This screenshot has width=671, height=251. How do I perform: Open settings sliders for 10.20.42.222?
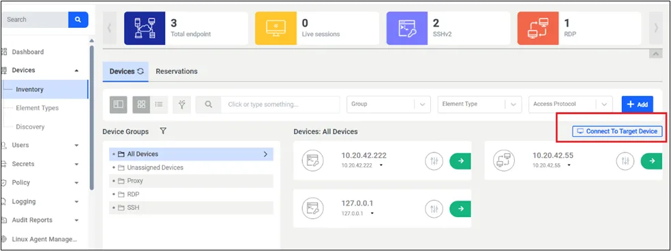(434, 161)
